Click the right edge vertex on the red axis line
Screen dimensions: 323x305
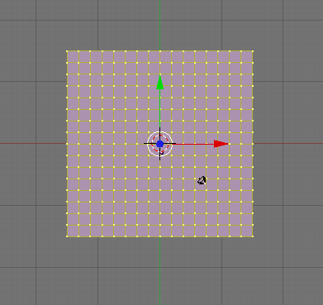253,144
